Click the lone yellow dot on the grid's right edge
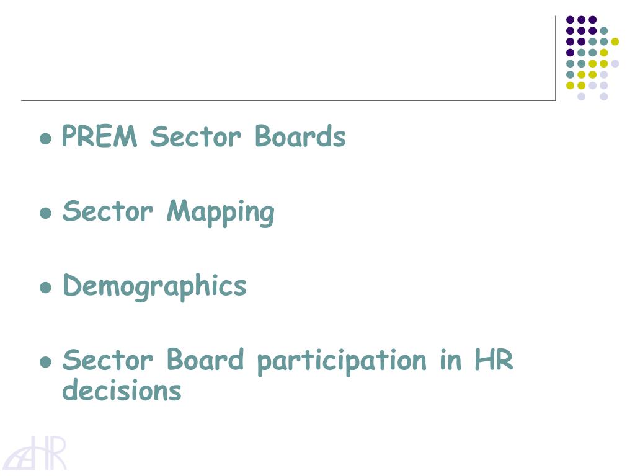This screenshot has width=635, height=476. (x=615, y=42)
